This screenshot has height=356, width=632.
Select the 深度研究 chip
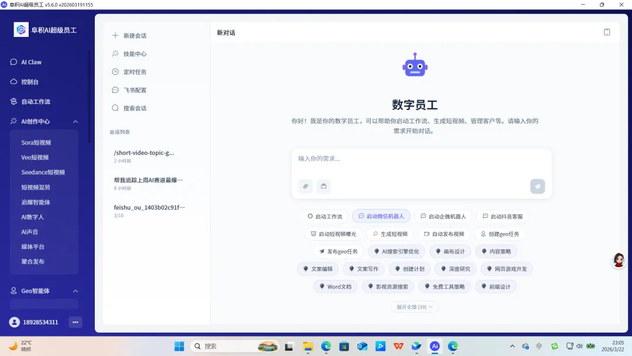[x=455, y=269]
